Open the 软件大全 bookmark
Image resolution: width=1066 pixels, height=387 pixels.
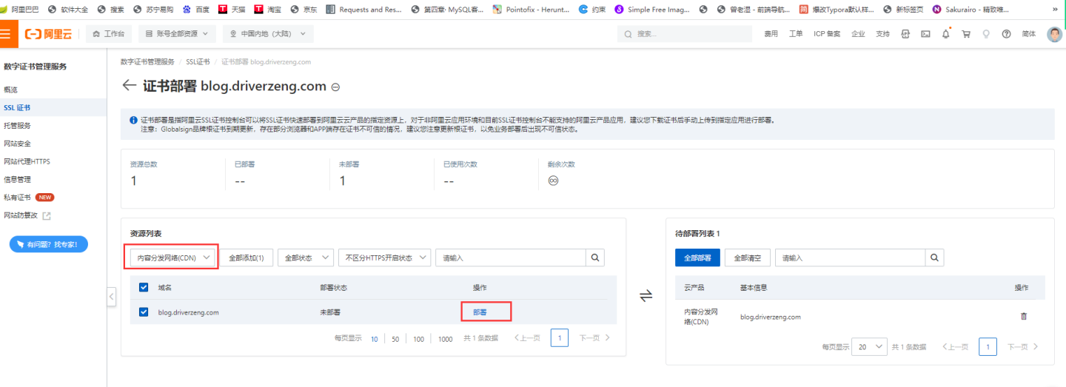(x=69, y=10)
